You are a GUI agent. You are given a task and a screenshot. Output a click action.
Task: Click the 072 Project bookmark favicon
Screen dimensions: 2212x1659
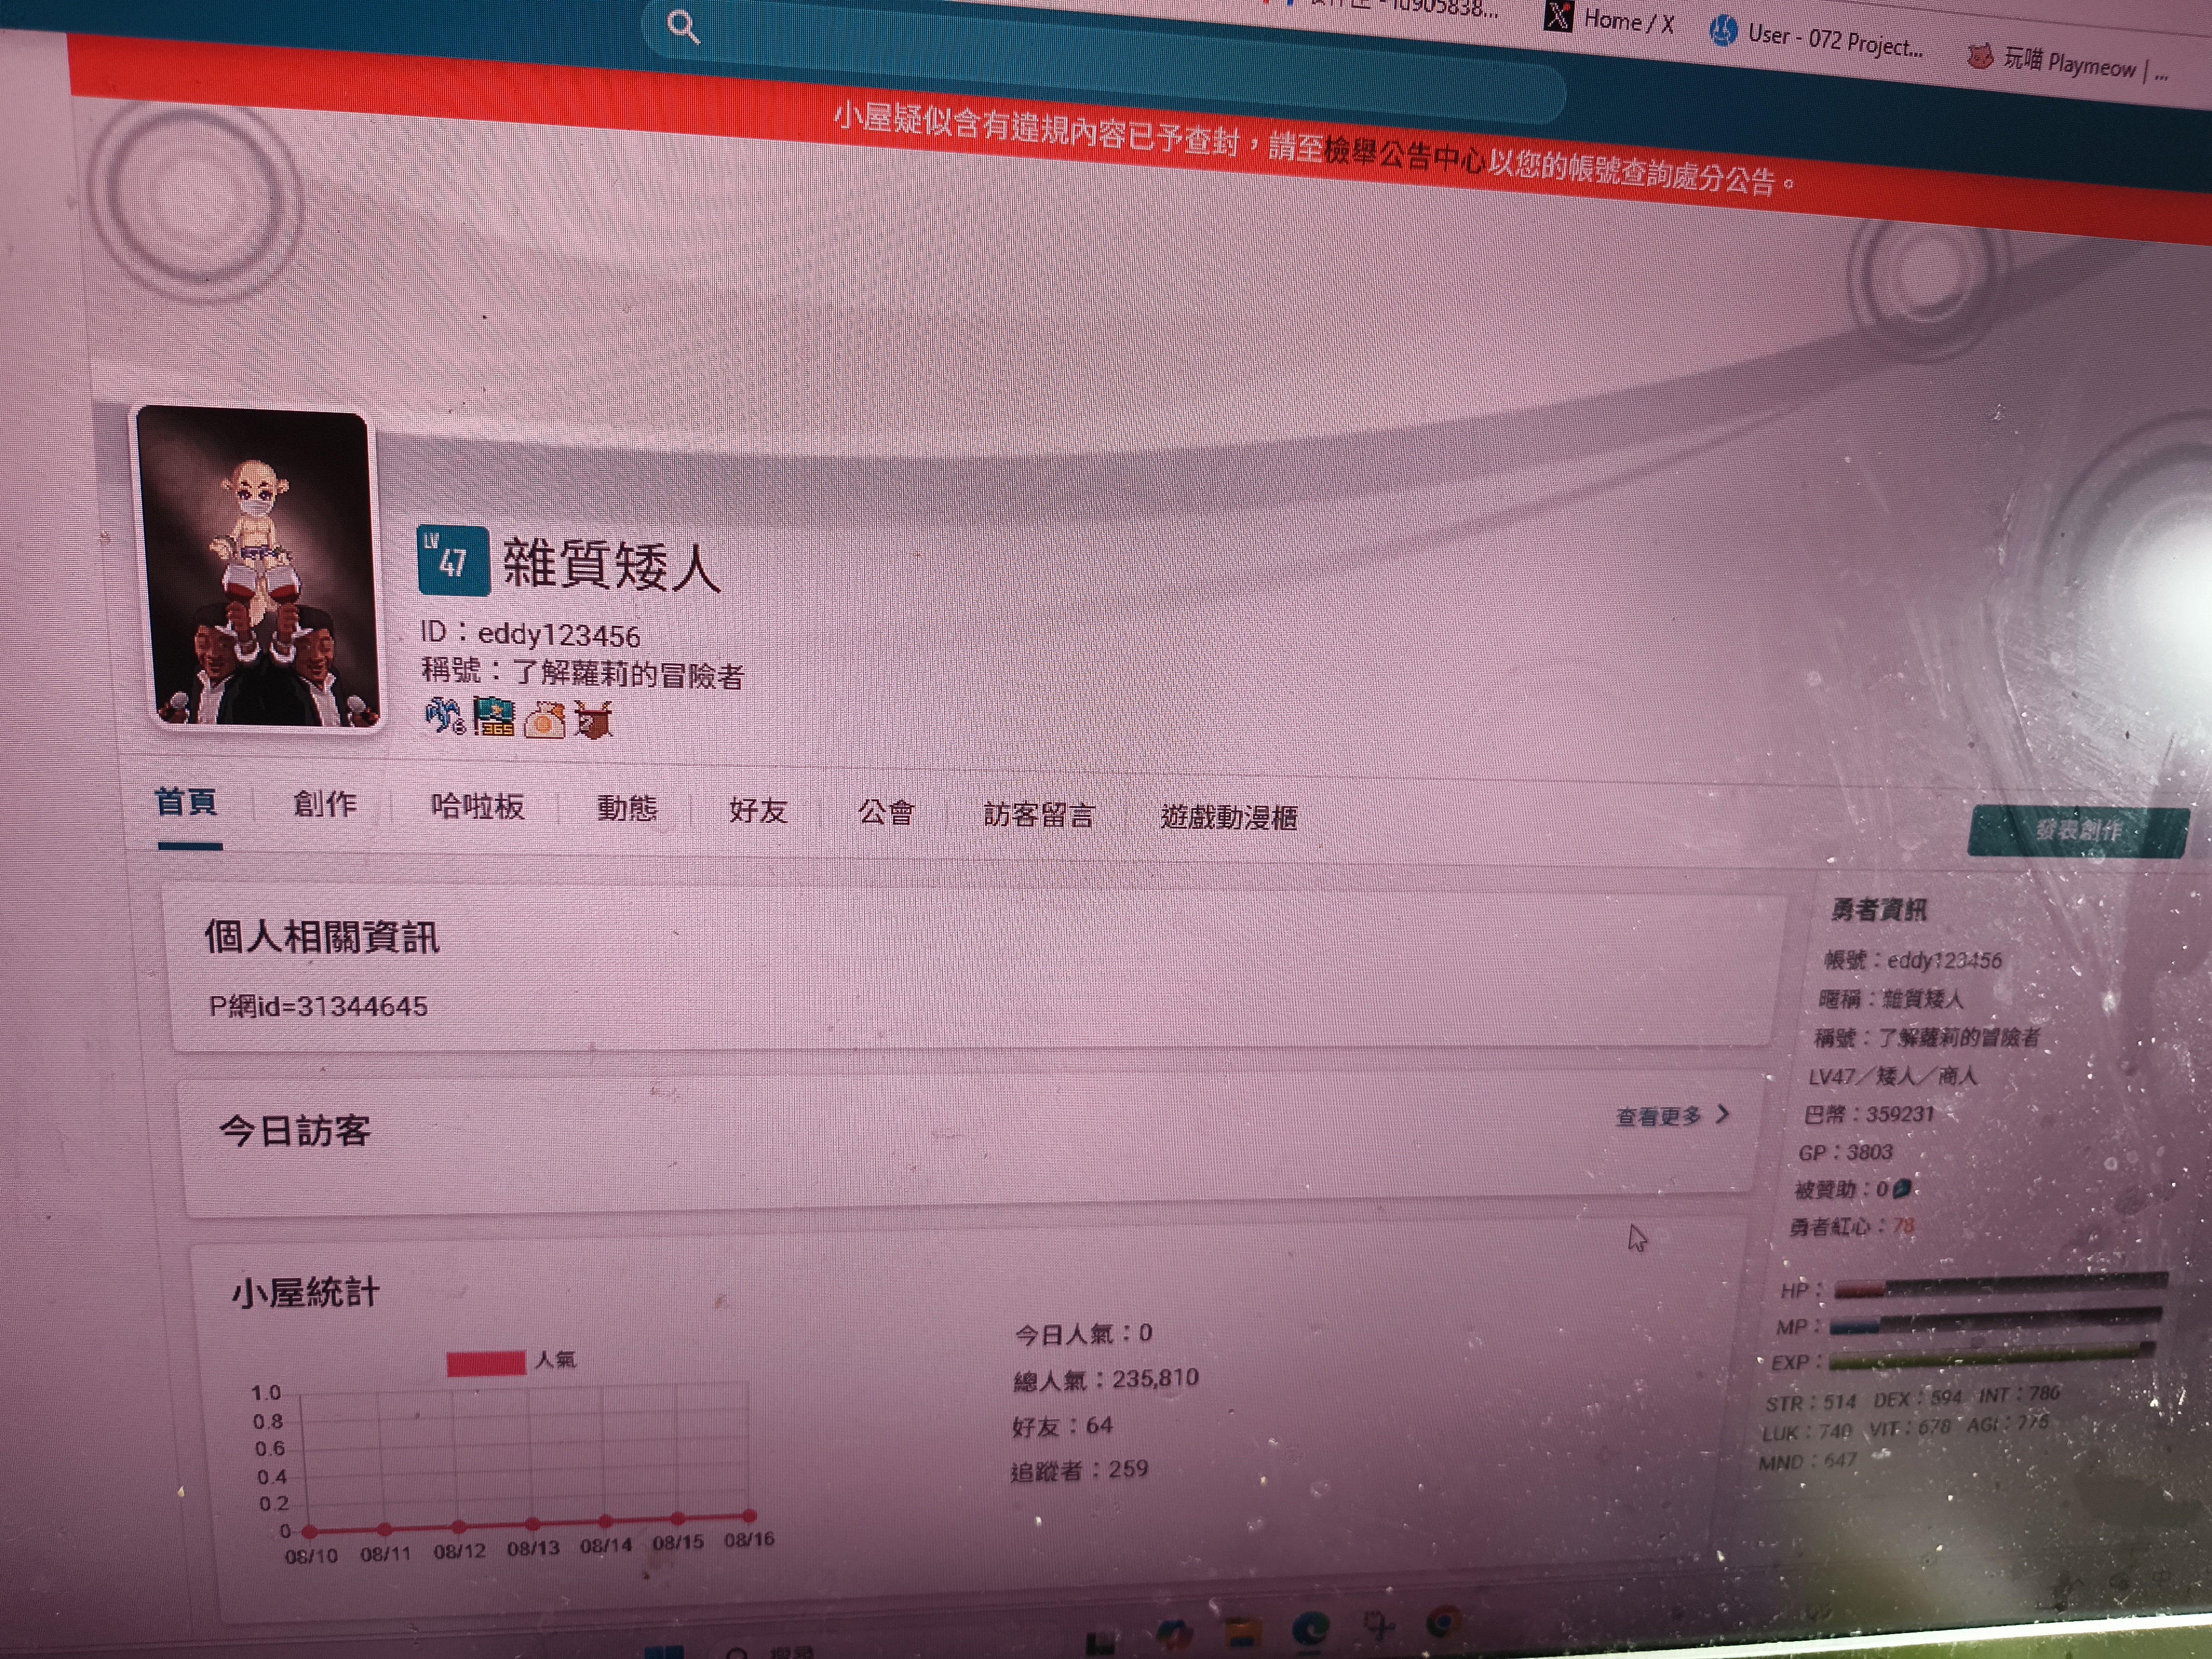[x=1723, y=31]
